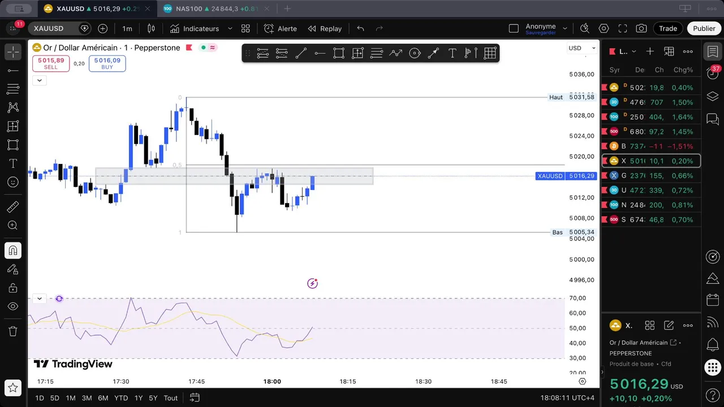Image resolution: width=724 pixels, height=407 pixels.
Task: Toggle favorite star at bottom left
Action: pyautogui.click(x=12, y=388)
